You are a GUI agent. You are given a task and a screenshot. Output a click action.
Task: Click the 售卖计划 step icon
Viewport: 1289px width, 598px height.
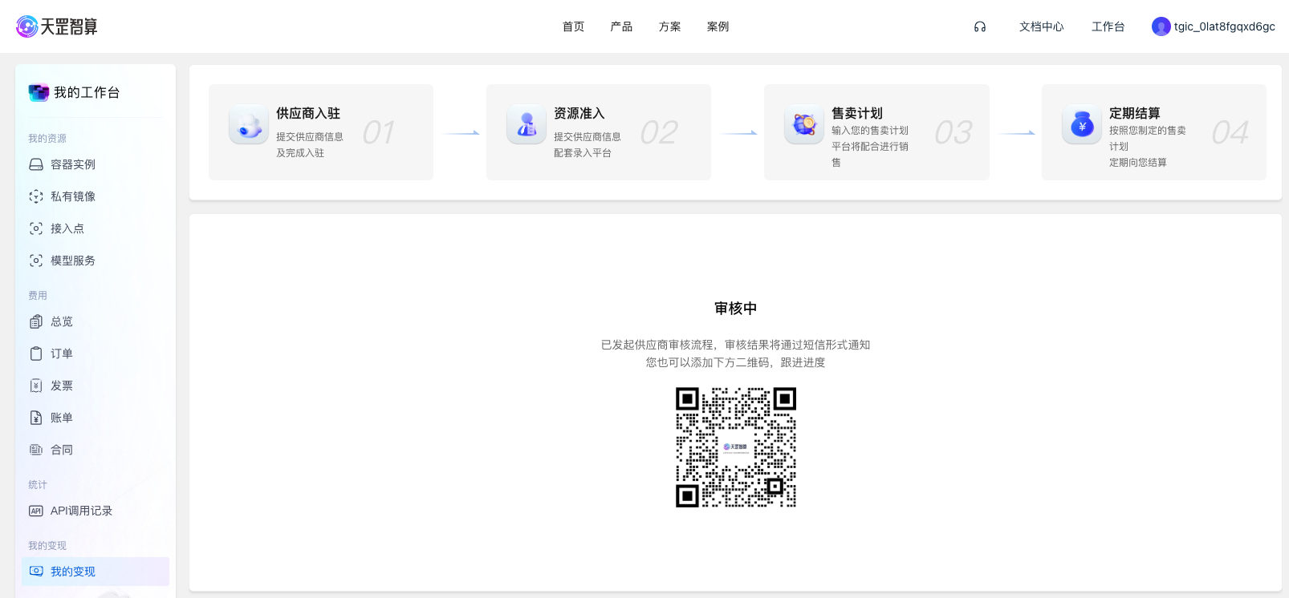804,124
